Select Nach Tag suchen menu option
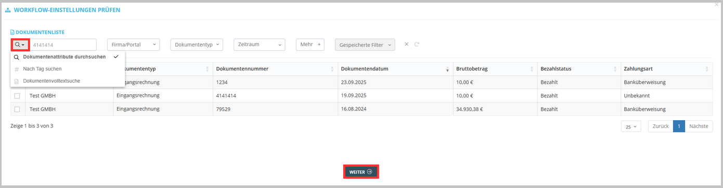 point(68,69)
